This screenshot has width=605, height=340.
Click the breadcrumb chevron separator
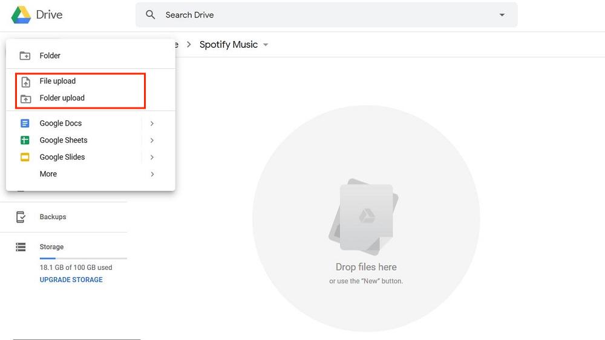(189, 44)
